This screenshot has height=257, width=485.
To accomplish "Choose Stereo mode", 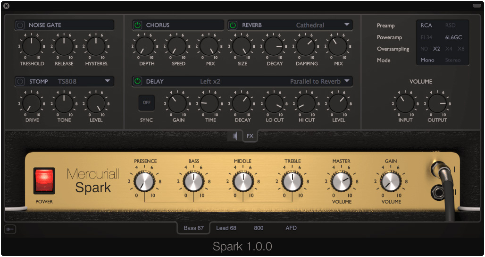I will pyautogui.click(x=453, y=60).
